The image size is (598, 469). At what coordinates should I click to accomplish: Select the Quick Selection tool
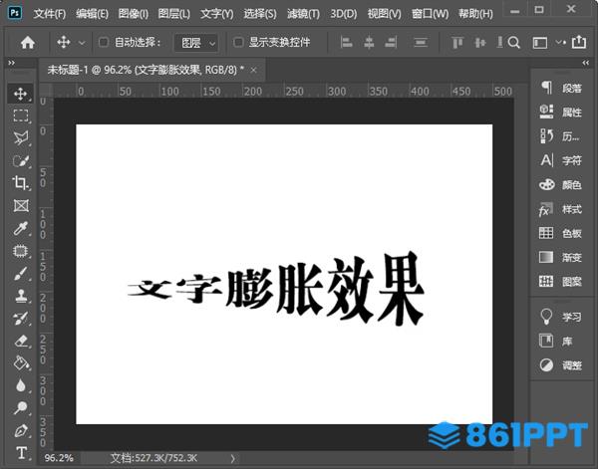tap(21, 160)
